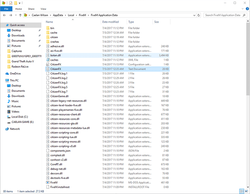The image size is (250, 194).
Task: Open the View ribbon tab
Action: 43,9
